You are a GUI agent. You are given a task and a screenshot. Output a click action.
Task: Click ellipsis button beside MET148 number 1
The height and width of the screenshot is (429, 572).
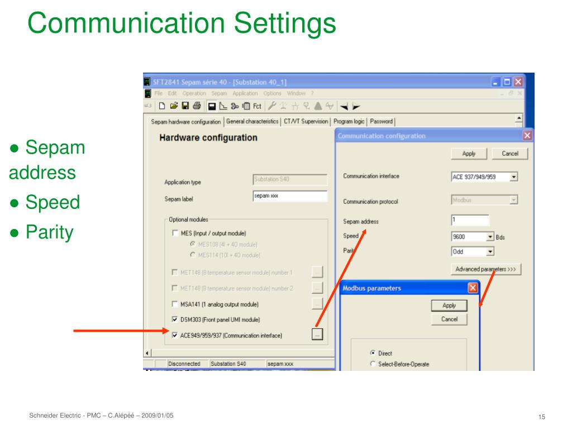coord(317,272)
